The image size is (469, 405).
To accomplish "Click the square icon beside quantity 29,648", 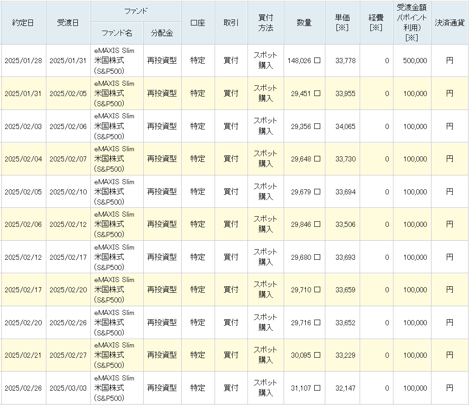I will [317, 159].
